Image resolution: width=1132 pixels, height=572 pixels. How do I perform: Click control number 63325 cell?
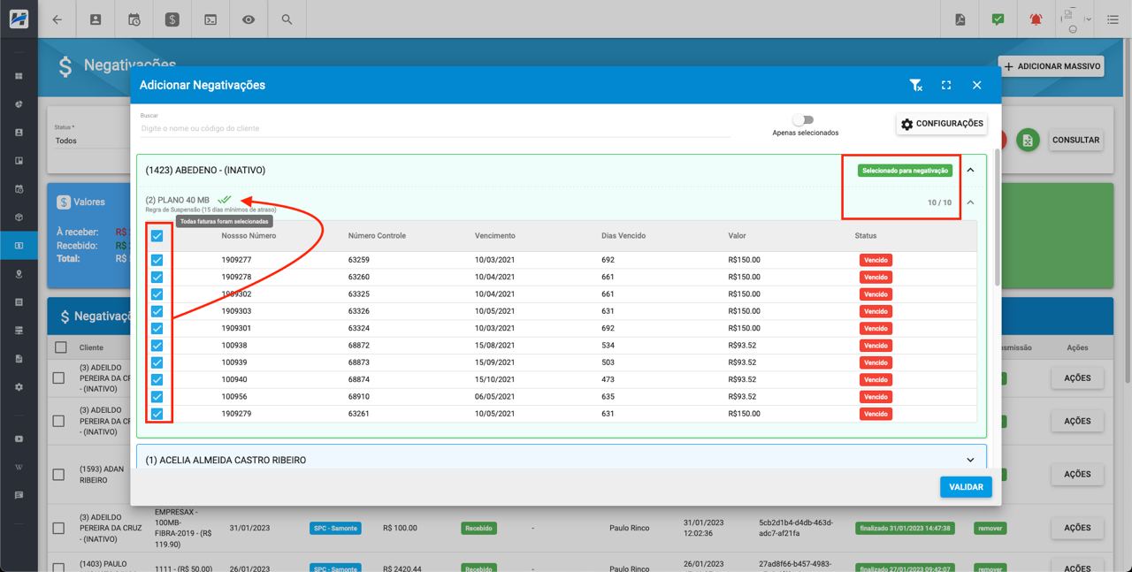pos(359,294)
